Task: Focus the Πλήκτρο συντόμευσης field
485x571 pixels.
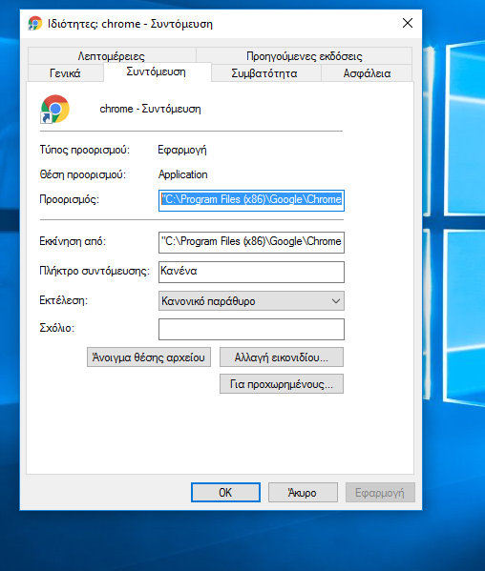Action: 251,272
